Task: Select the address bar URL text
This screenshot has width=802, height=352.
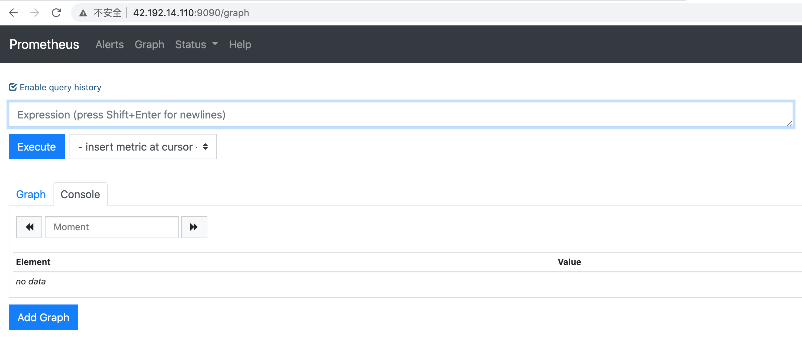Action: pyautogui.click(x=191, y=13)
